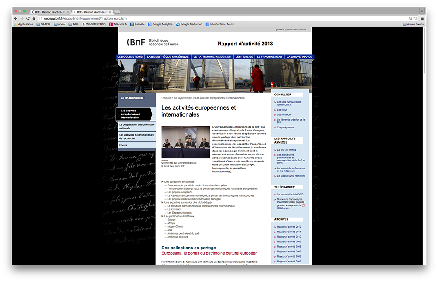Viewport: 438px width, 282px height.
Task: Click the Acrobat Reader PDF icon
Action: click(x=303, y=205)
